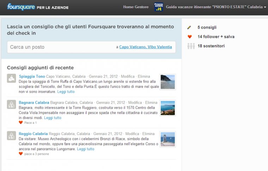Click Elimina on the Bagnara Calabra tip

click(x=151, y=102)
